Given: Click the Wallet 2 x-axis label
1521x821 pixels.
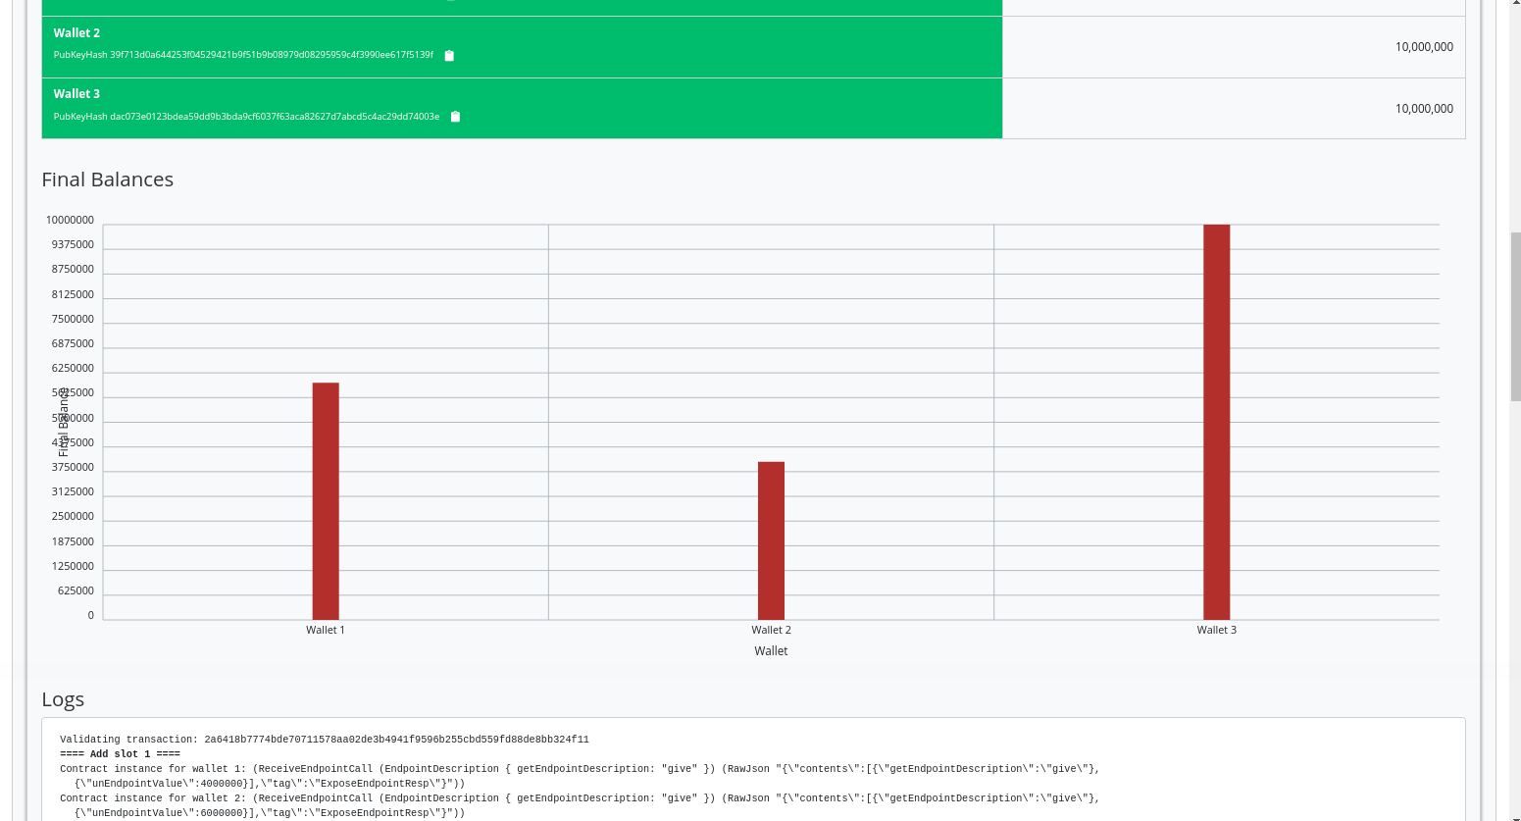Looking at the screenshot, I should pyautogui.click(x=771, y=630).
